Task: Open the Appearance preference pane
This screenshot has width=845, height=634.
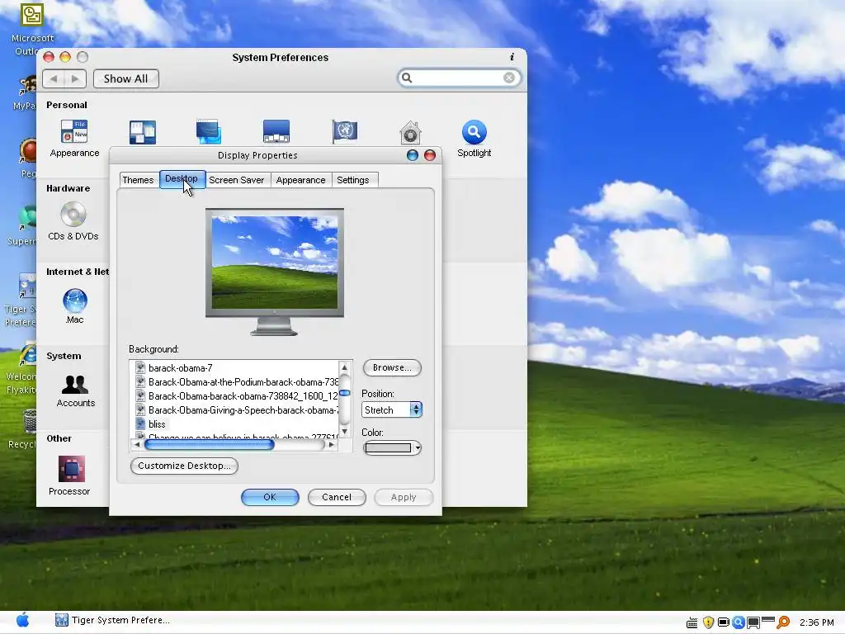Action: click(74, 138)
